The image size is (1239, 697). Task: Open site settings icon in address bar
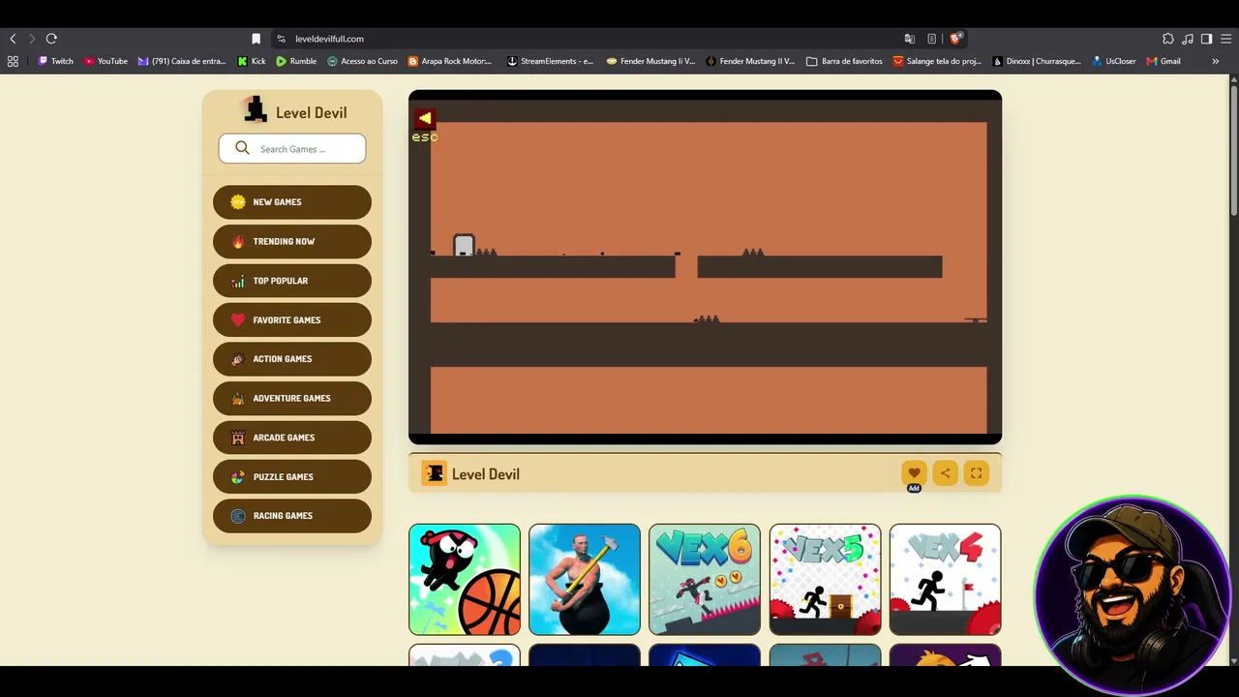(x=281, y=39)
